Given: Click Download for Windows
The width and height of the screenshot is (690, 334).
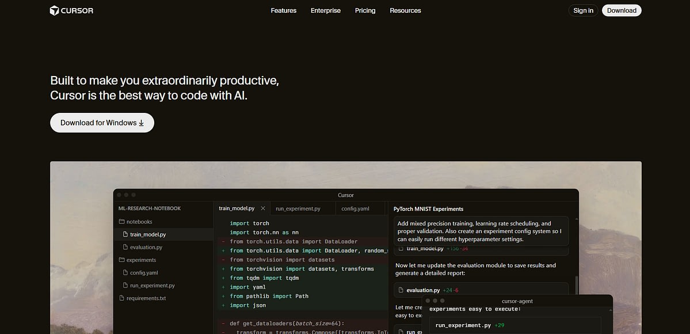Looking at the screenshot, I should click(x=102, y=123).
